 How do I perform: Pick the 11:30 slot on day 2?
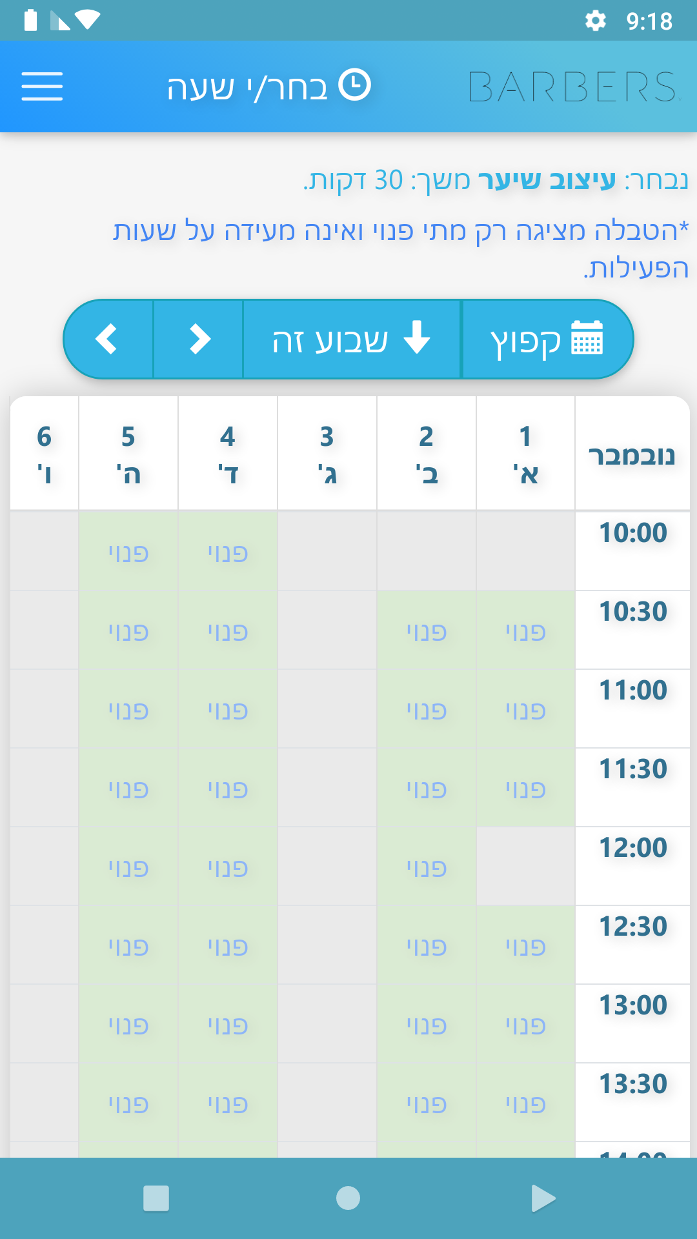click(427, 789)
